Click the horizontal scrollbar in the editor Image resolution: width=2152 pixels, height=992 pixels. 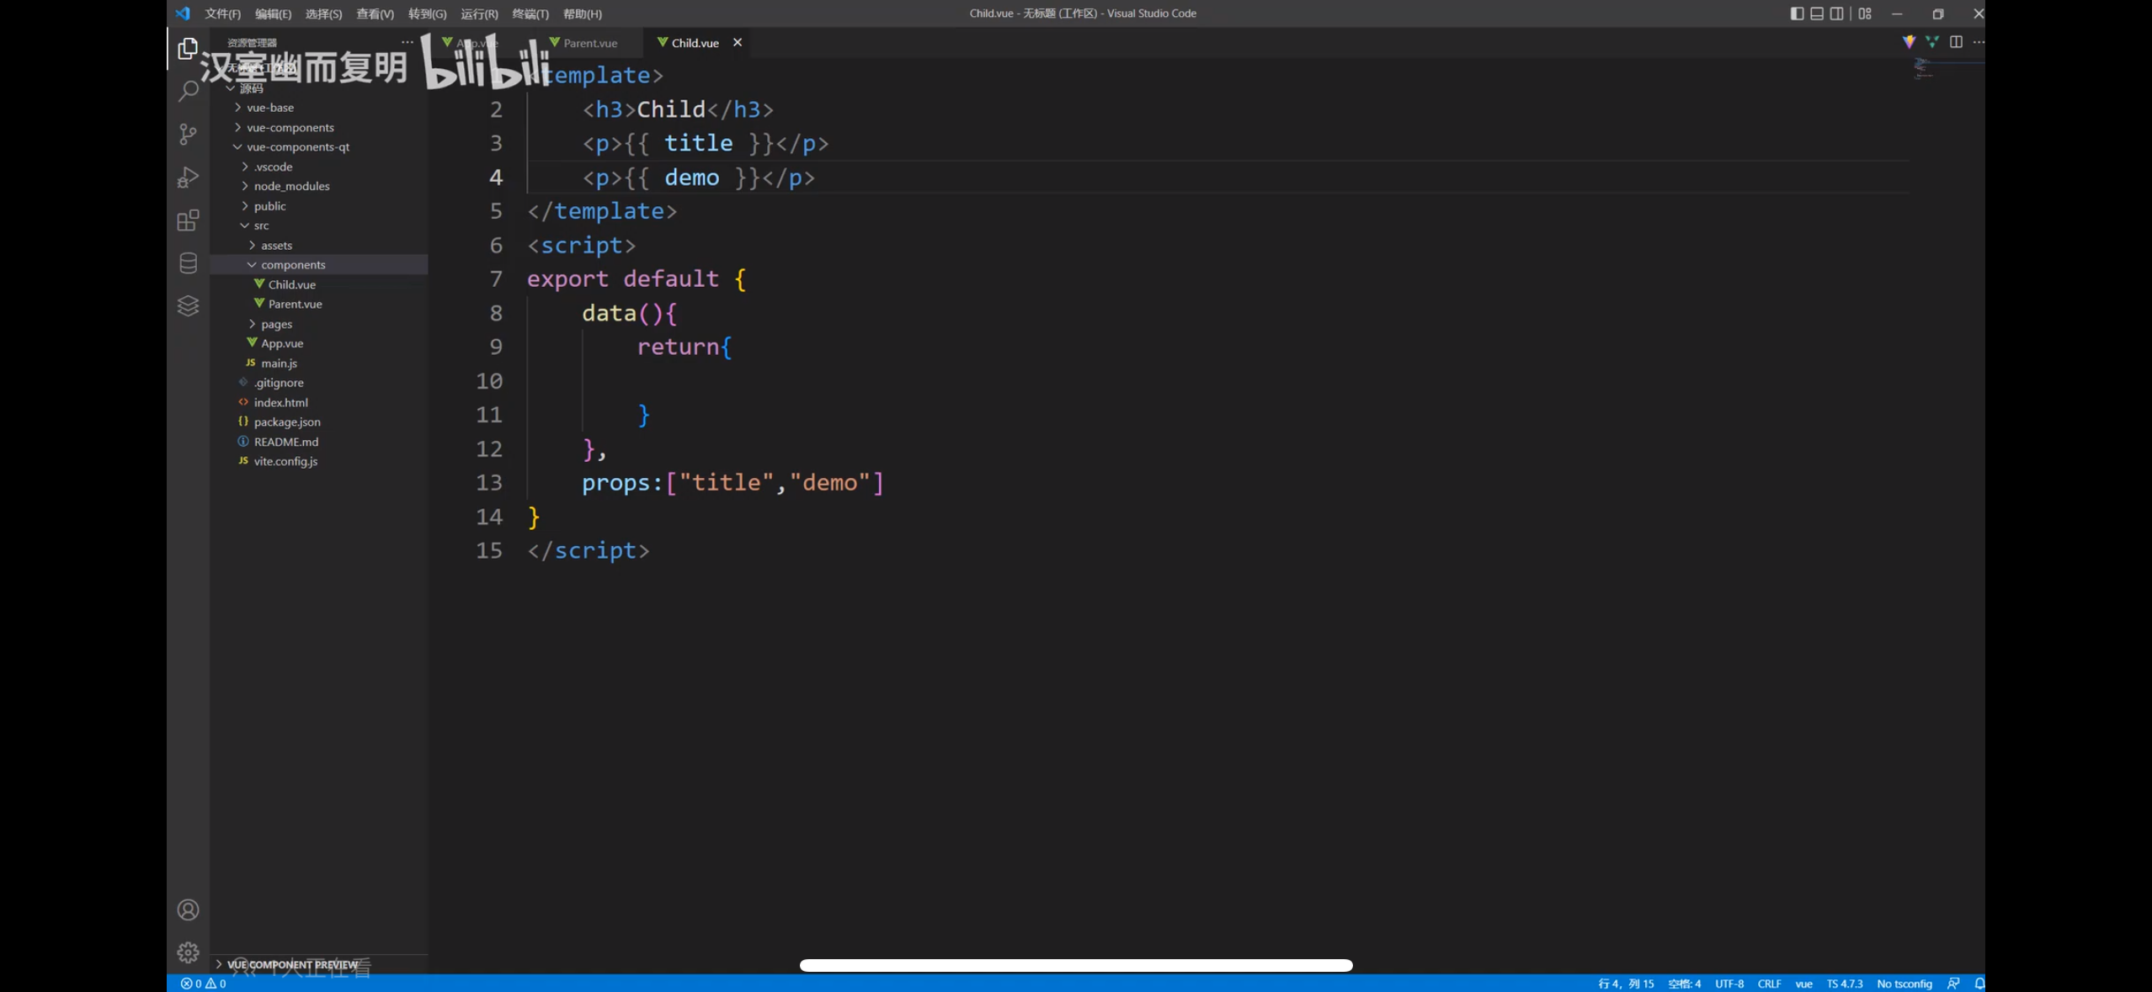pos(1075,965)
